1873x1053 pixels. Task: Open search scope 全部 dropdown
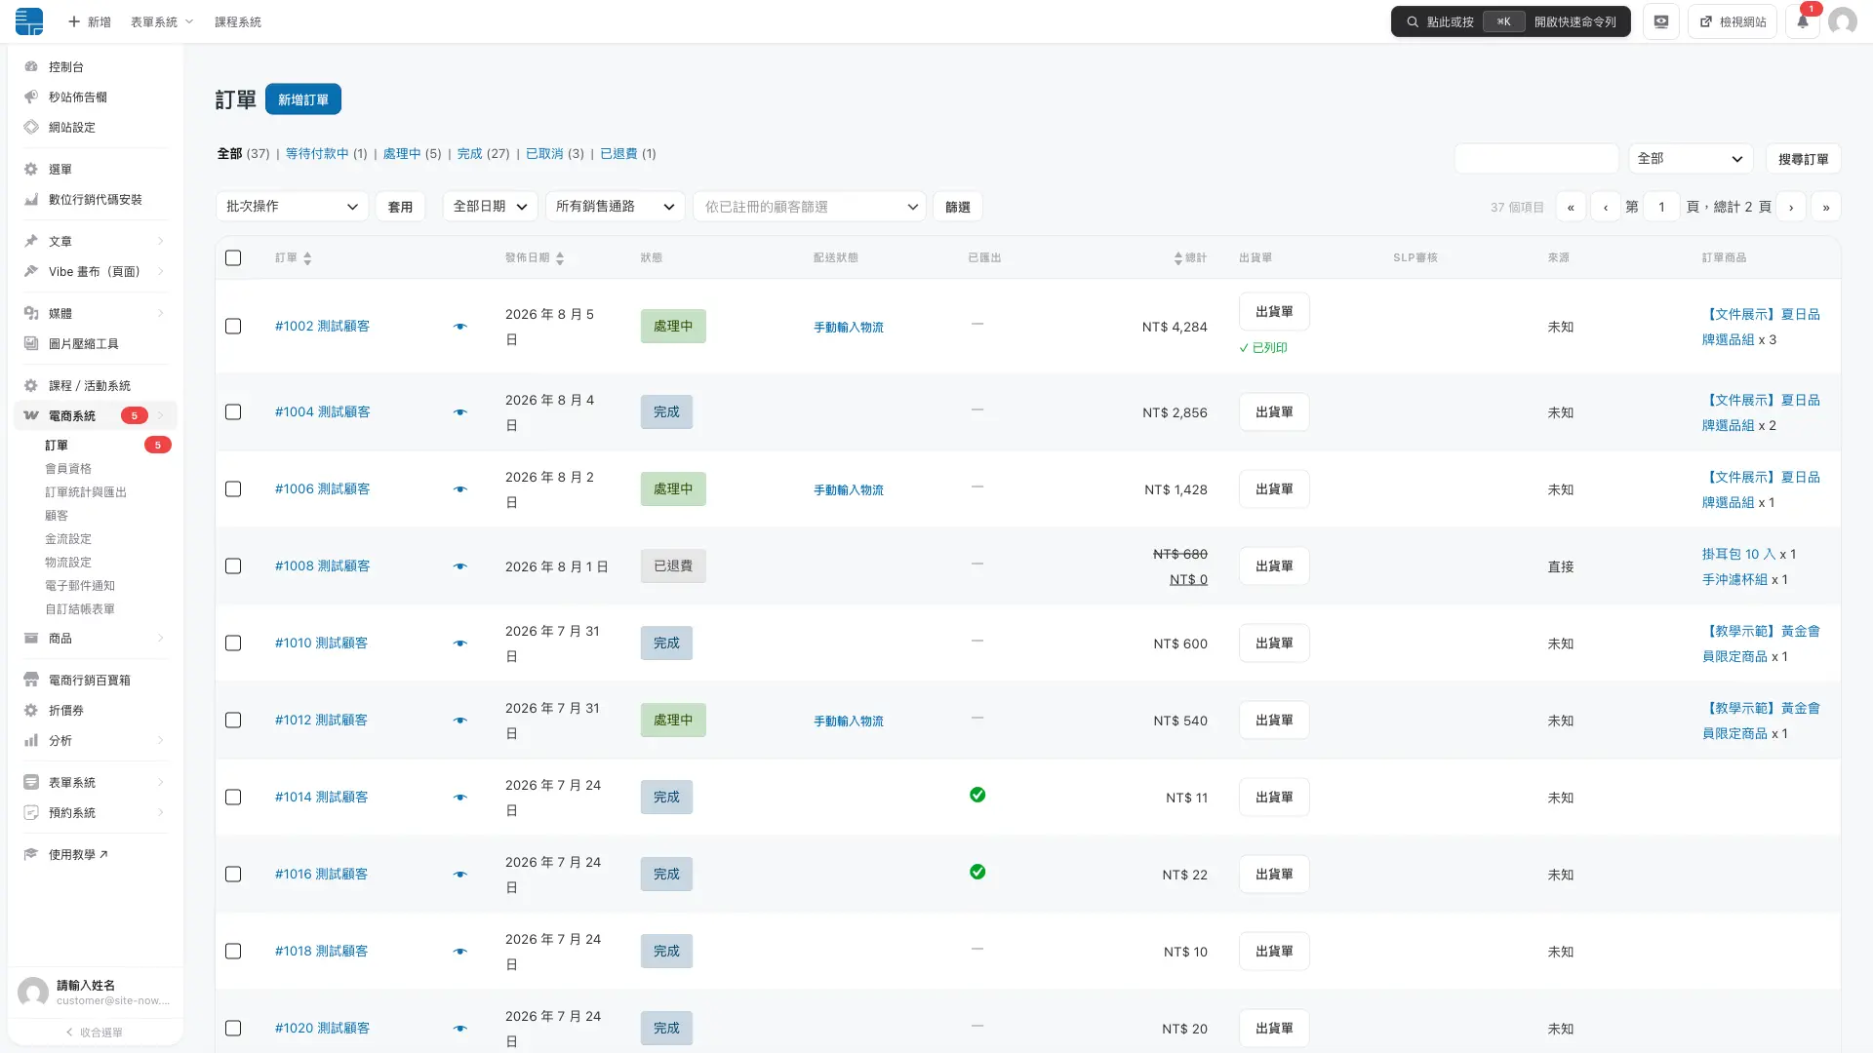1691,159
